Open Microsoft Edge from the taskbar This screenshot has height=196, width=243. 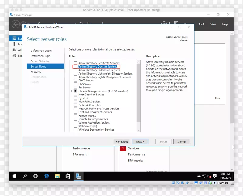[x=46, y=176]
